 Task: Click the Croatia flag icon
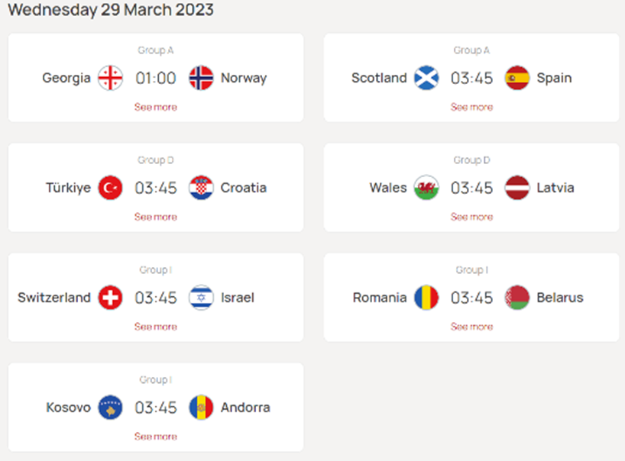pyautogui.click(x=202, y=188)
